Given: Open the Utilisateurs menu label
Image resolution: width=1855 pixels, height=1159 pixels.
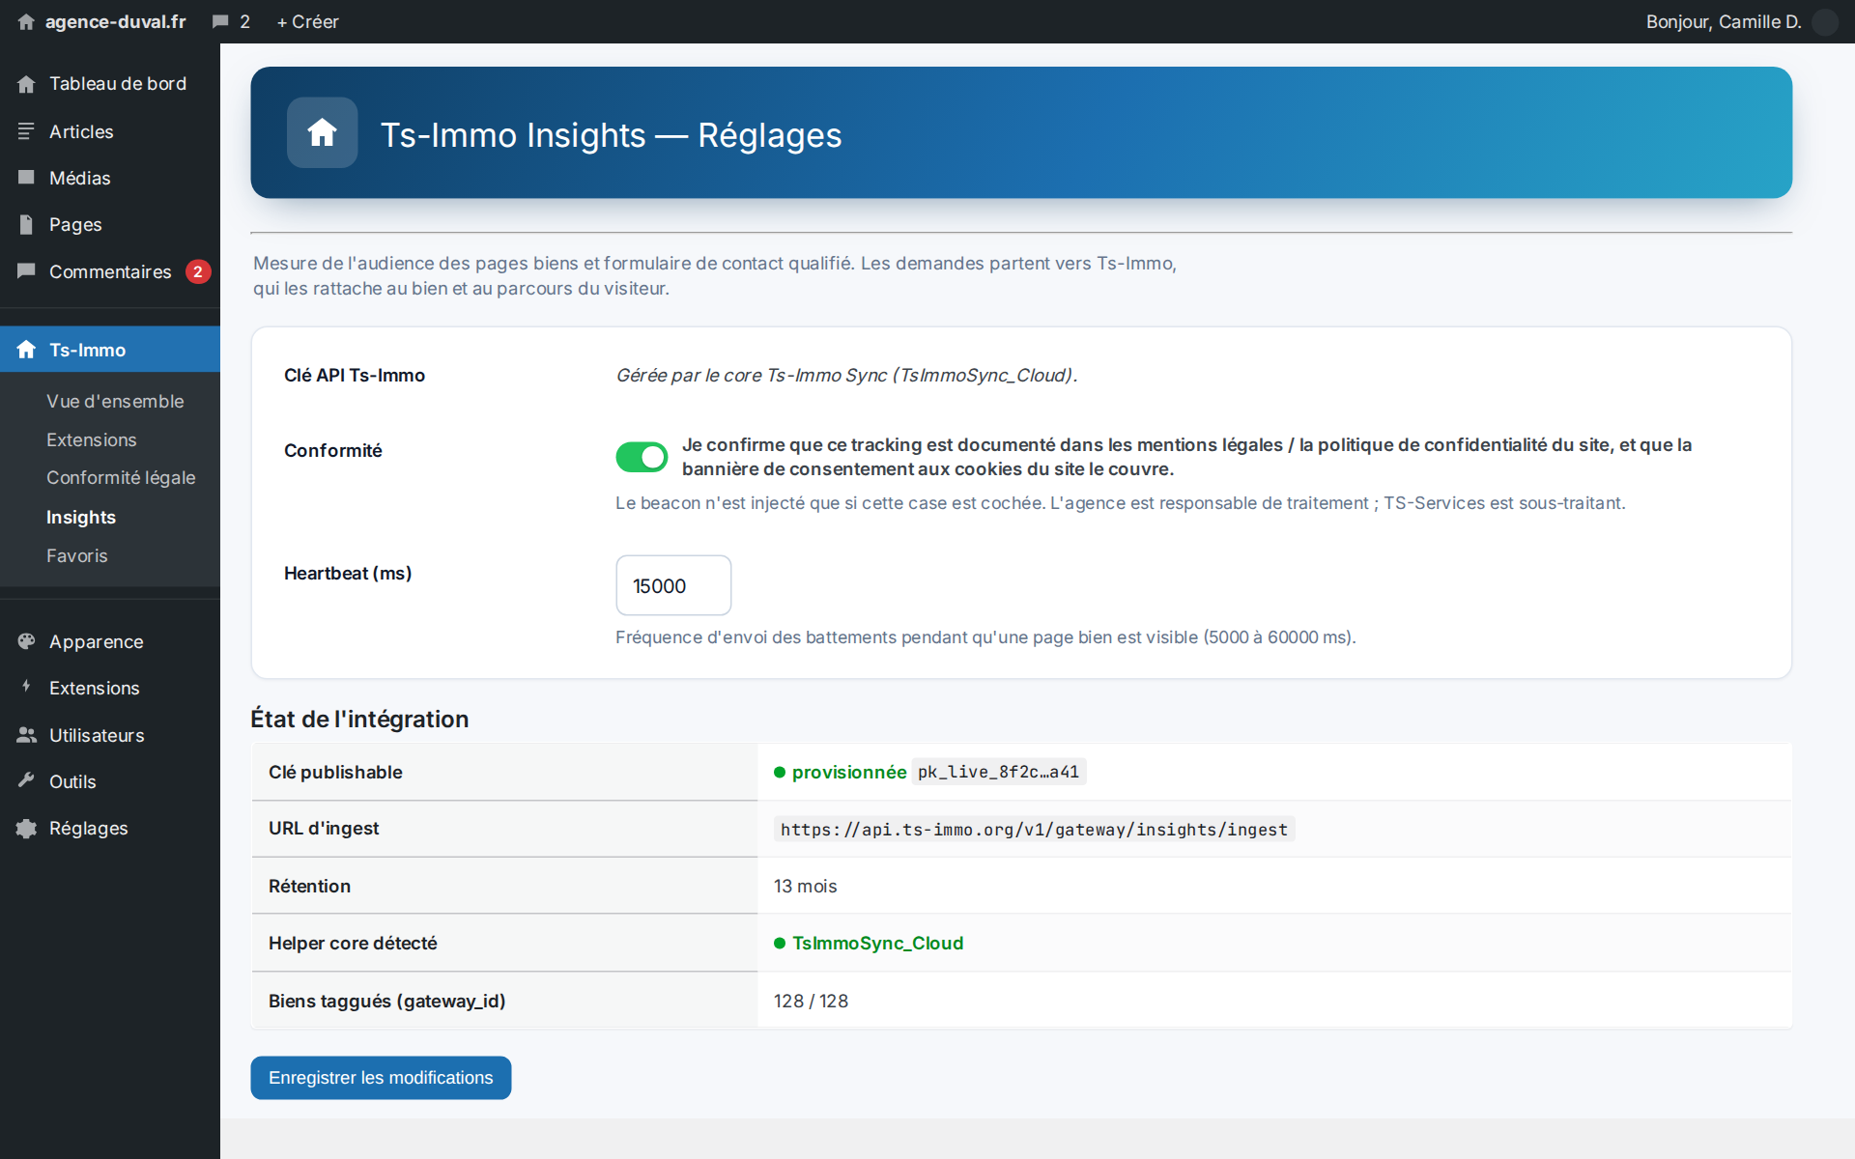Looking at the screenshot, I should 97,735.
